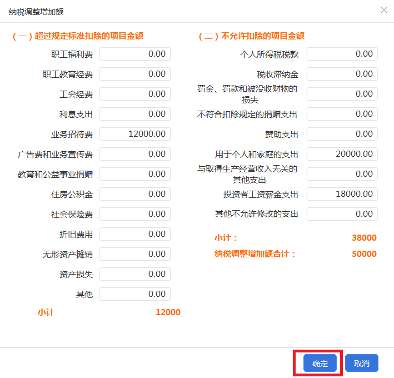Viewport: 394px width, 378px height.
Task: Click the 利息支出 amount field
Action: [x=135, y=114]
